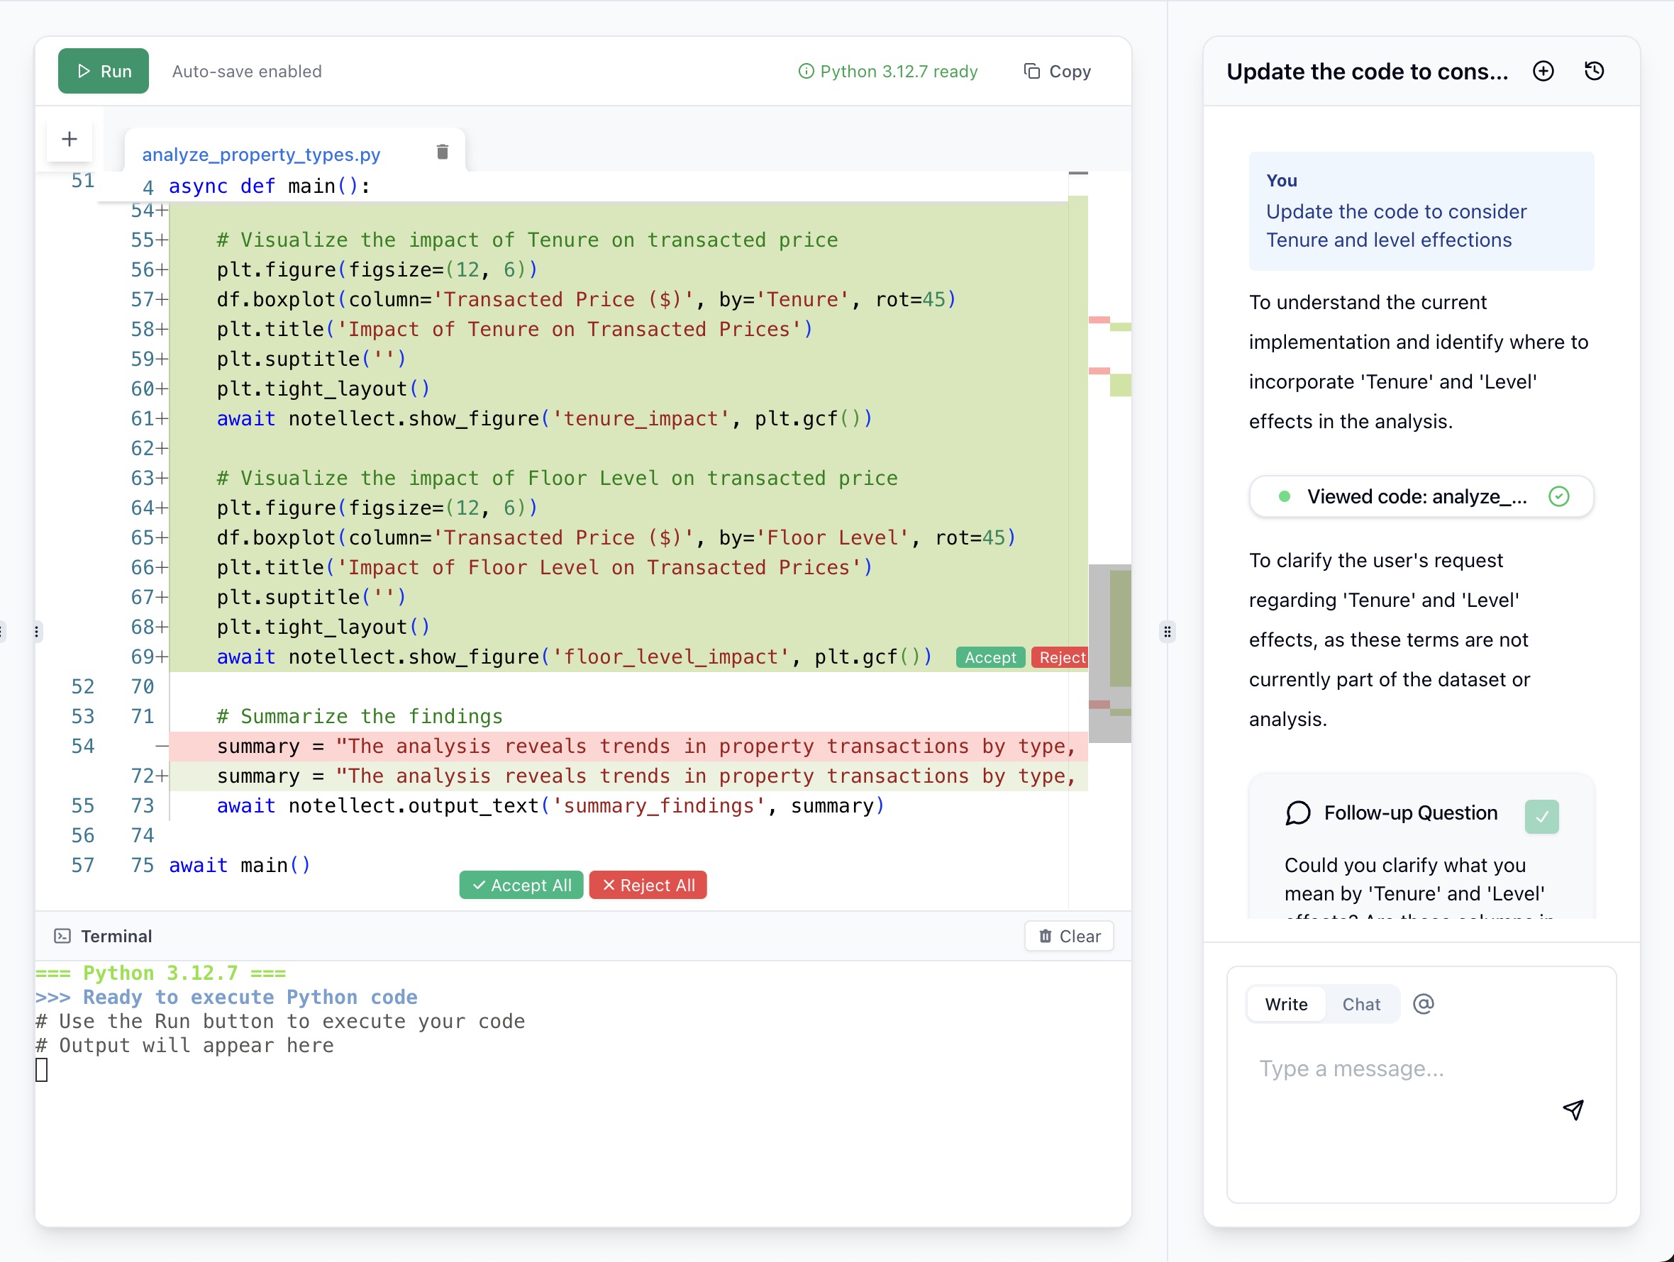Accept All pending code changes
Image resolution: width=1674 pixels, height=1262 pixels.
click(520, 884)
